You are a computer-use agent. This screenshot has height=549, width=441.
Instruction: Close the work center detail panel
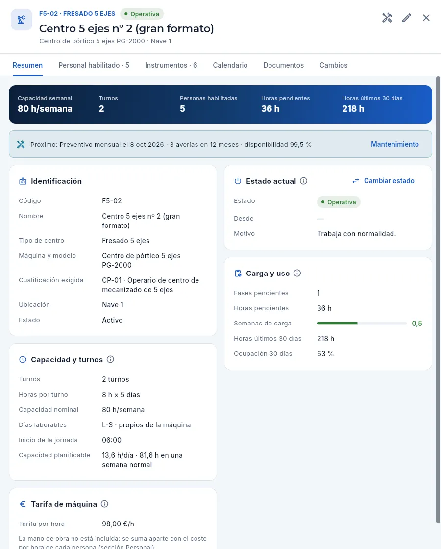tap(426, 18)
